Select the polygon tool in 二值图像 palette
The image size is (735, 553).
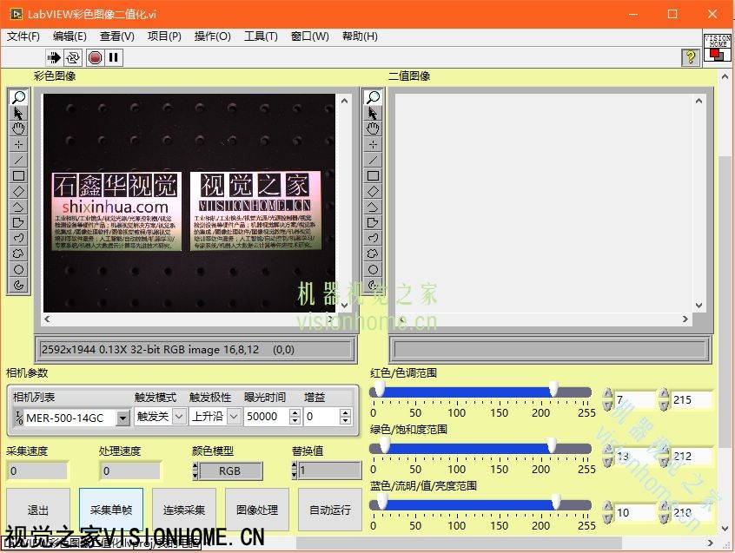pos(373,222)
